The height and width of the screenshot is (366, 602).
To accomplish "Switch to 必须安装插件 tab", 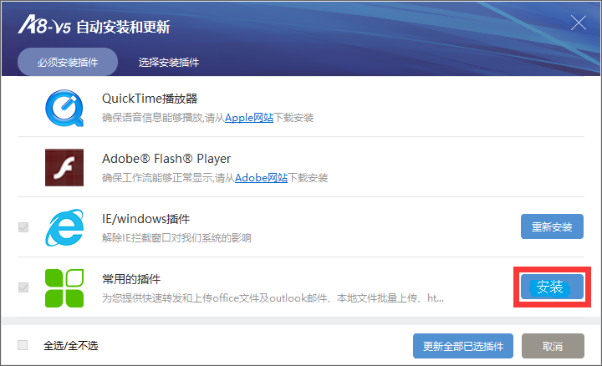I will click(68, 62).
